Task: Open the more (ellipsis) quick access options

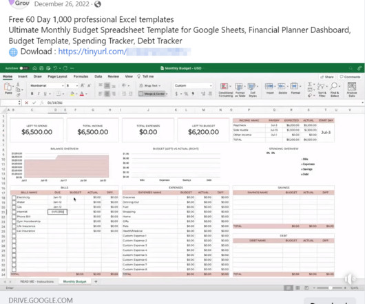Action: click(72, 68)
